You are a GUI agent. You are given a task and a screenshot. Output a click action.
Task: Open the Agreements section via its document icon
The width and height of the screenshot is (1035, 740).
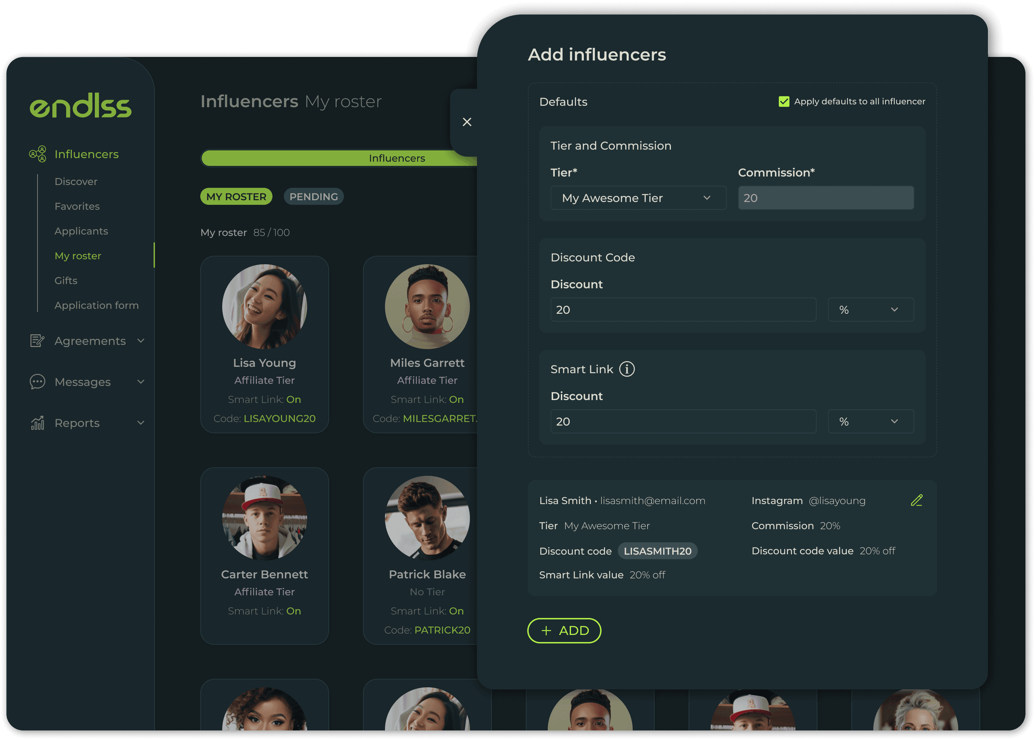click(x=37, y=340)
